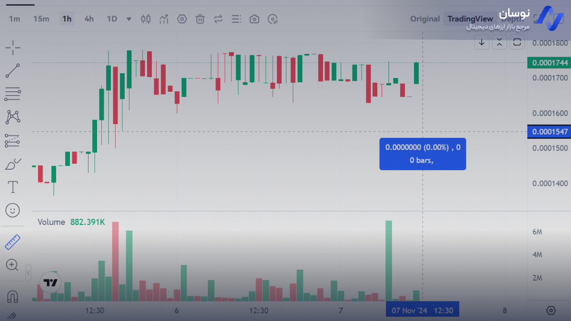The width and height of the screenshot is (571, 321).
Task: Switch to the Original chart view
Action: [425, 19]
